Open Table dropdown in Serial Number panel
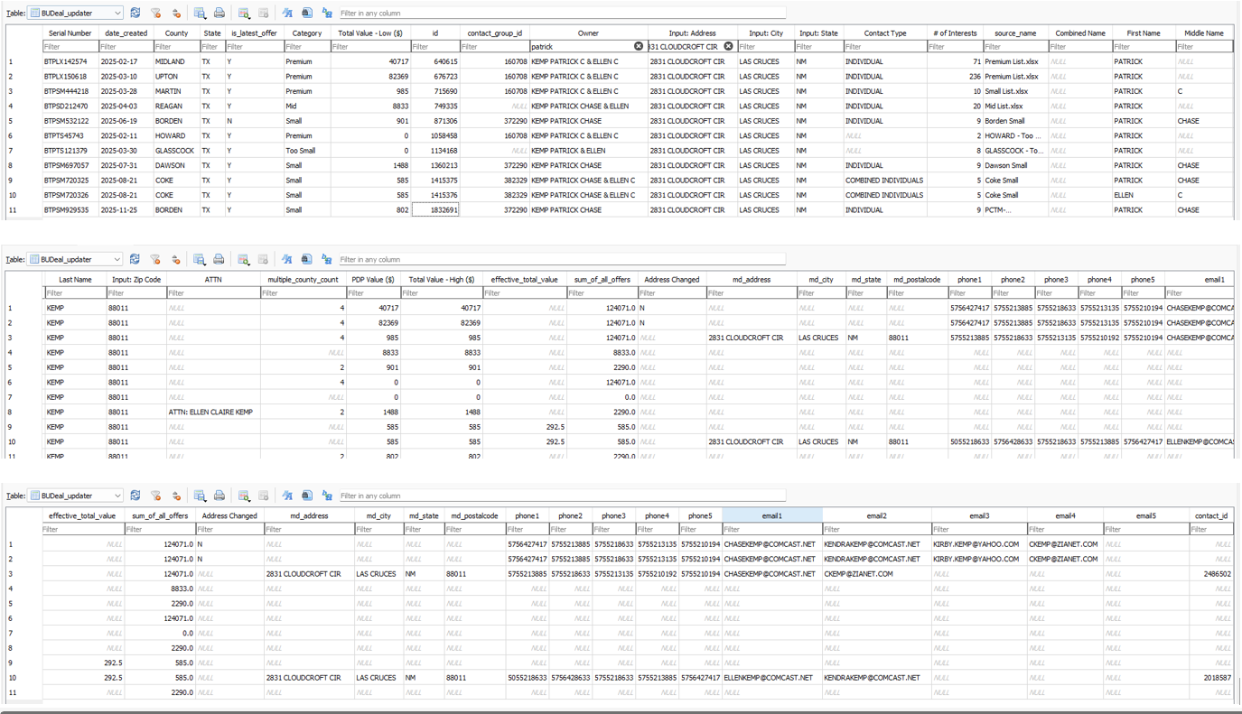 click(76, 13)
